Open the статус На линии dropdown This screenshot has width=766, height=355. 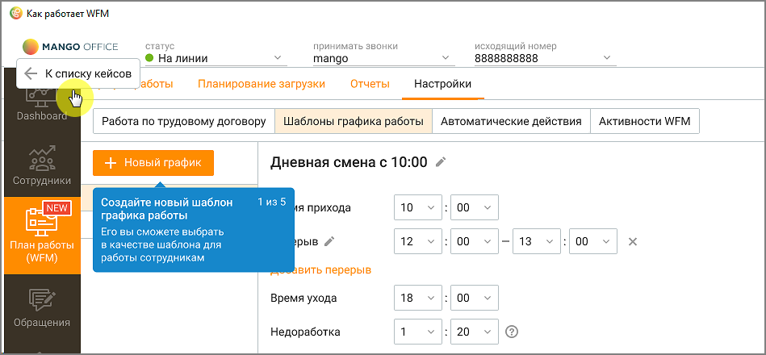pyautogui.click(x=216, y=59)
